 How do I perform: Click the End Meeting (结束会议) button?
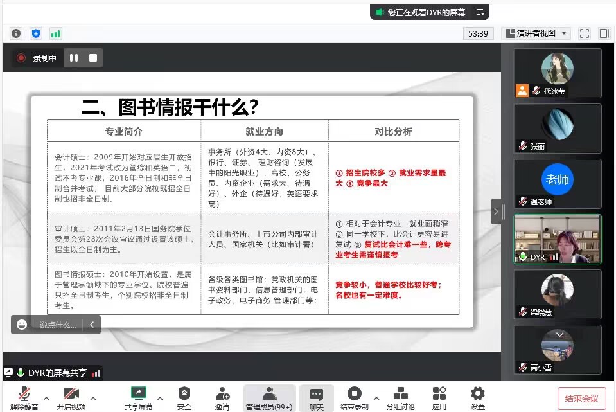pos(581,399)
